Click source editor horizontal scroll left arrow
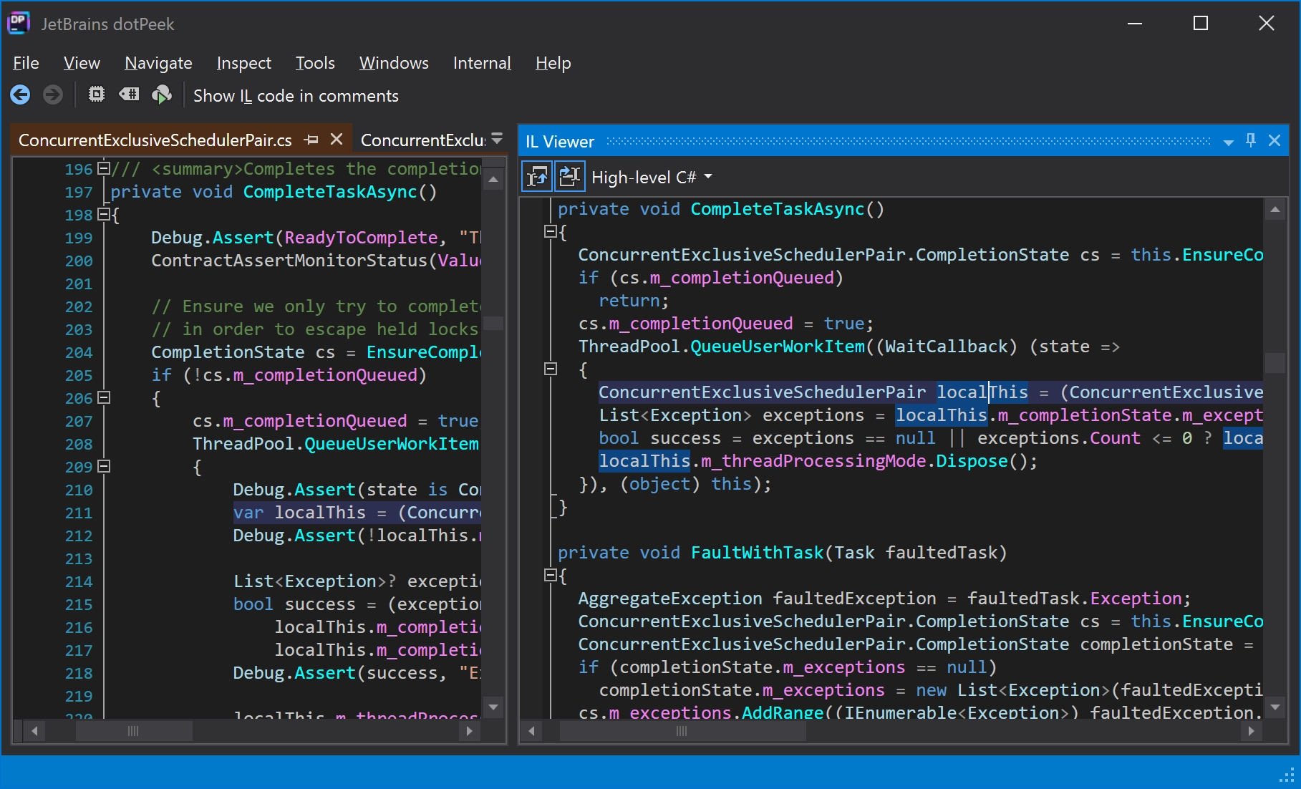 34,731
